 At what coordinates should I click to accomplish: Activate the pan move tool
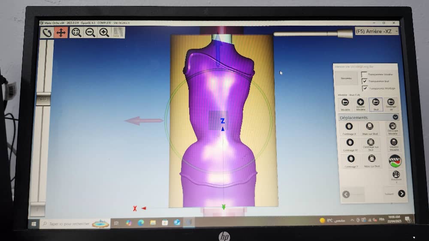(61, 33)
